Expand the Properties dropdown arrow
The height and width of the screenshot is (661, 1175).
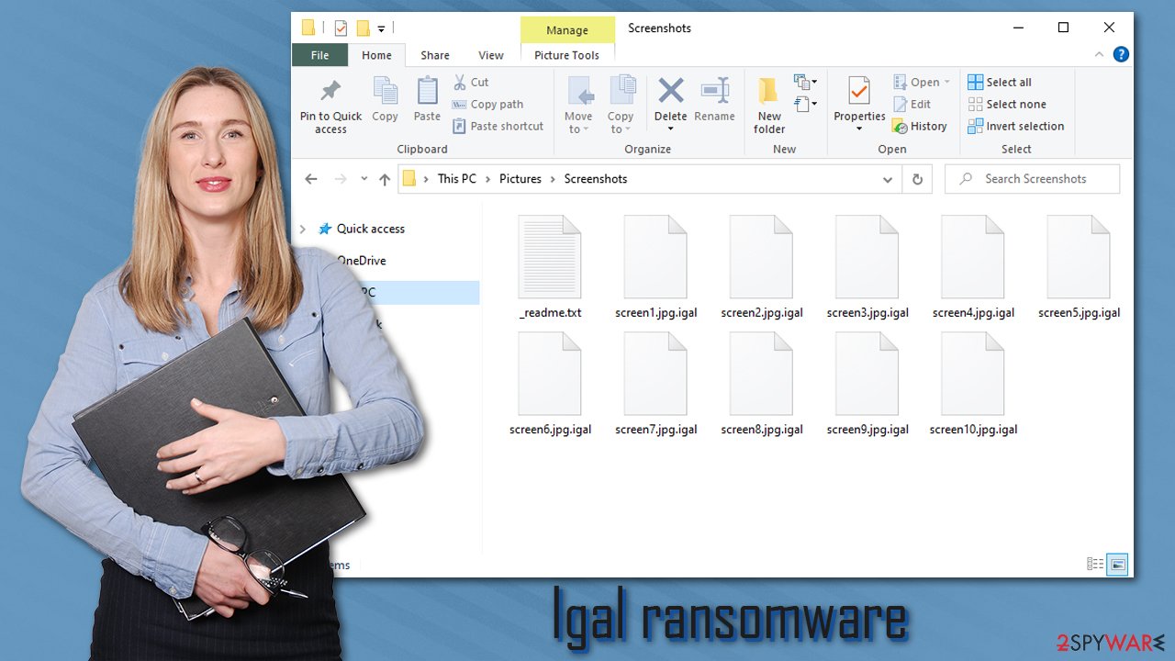[859, 129]
